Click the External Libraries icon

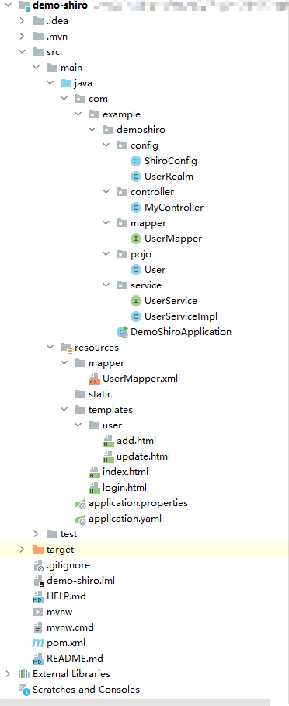tap(24, 674)
